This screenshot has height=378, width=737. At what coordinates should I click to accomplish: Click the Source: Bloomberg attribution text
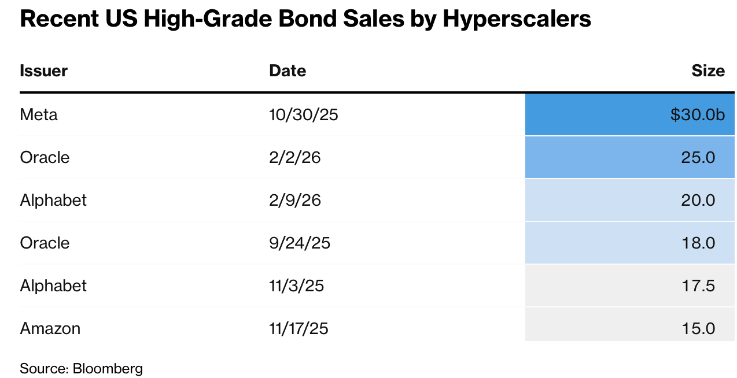pos(81,368)
